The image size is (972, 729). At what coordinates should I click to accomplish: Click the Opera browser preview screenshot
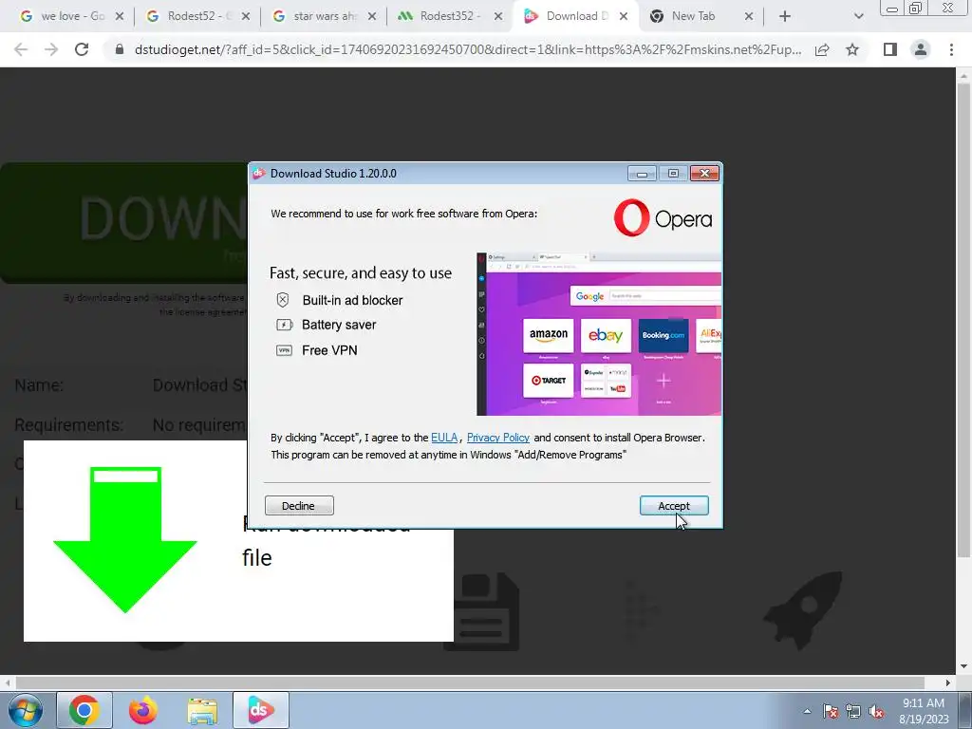click(x=599, y=334)
